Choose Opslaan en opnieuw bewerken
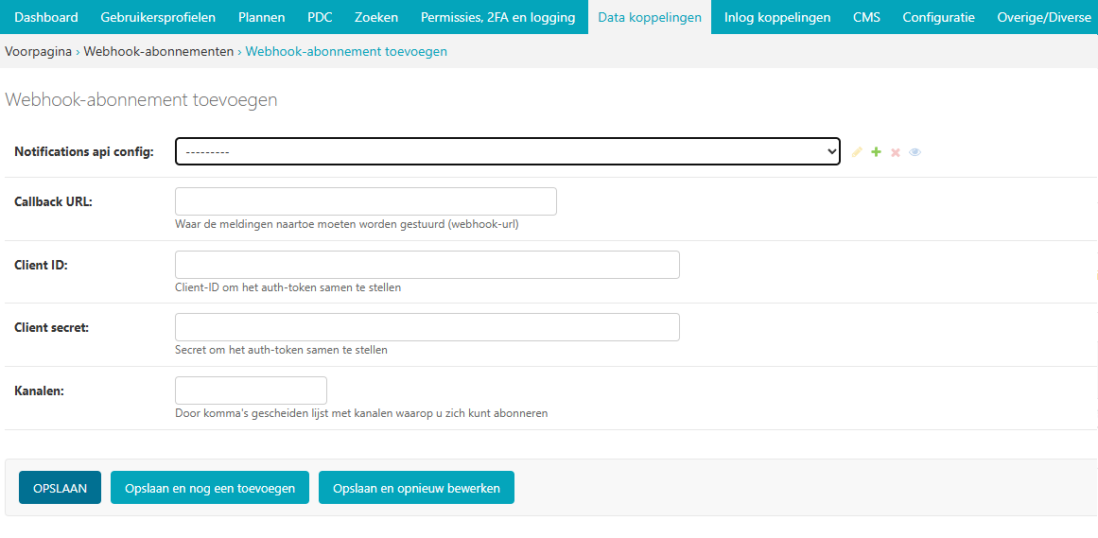This screenshot has width=1098, height=538. [416, 488]
